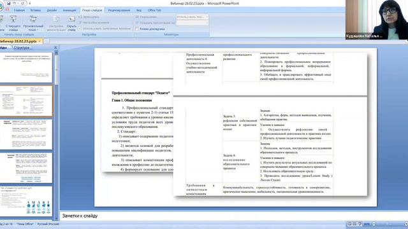The image size is (408, 229).
Task: Click 'Звукозапись' in the Настройка group
Action: pos(89,17)
